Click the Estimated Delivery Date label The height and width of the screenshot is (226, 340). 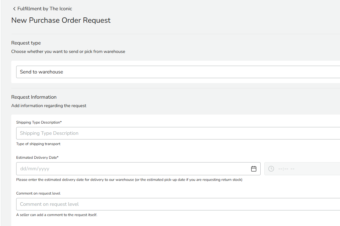[37, 158]
